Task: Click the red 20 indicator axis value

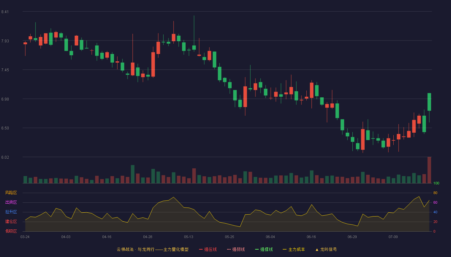Action: (436, 222)
